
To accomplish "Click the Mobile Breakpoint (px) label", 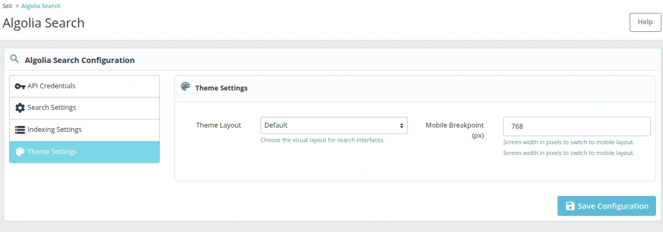I will [455, 130].
